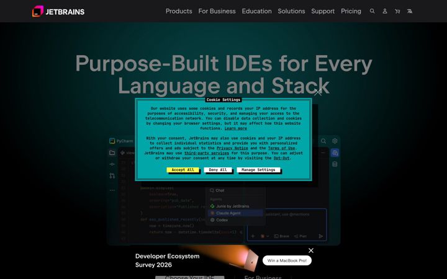
Task: Open Manage Settings for cookies
Action: 258,170
